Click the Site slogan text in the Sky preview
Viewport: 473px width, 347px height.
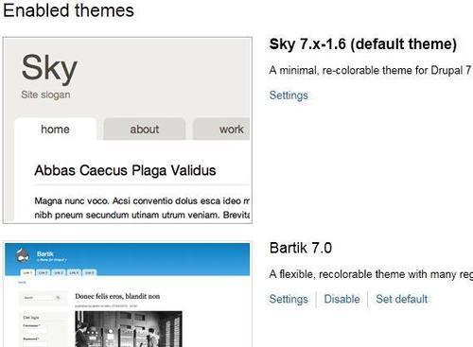[x=45, y=95]
